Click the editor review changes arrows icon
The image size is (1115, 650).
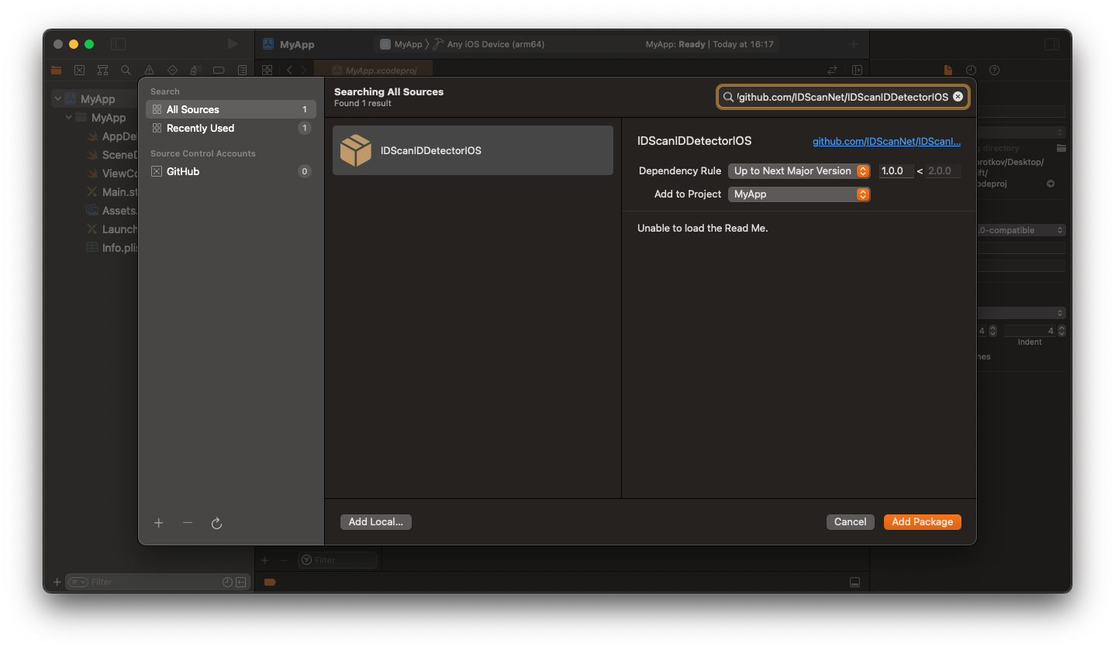point(833,70)
